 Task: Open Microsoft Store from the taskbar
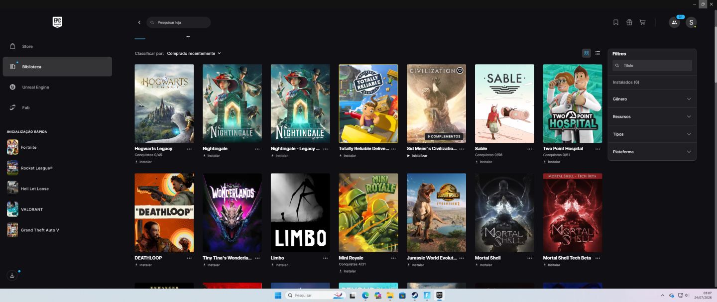[x=402, y=296]
